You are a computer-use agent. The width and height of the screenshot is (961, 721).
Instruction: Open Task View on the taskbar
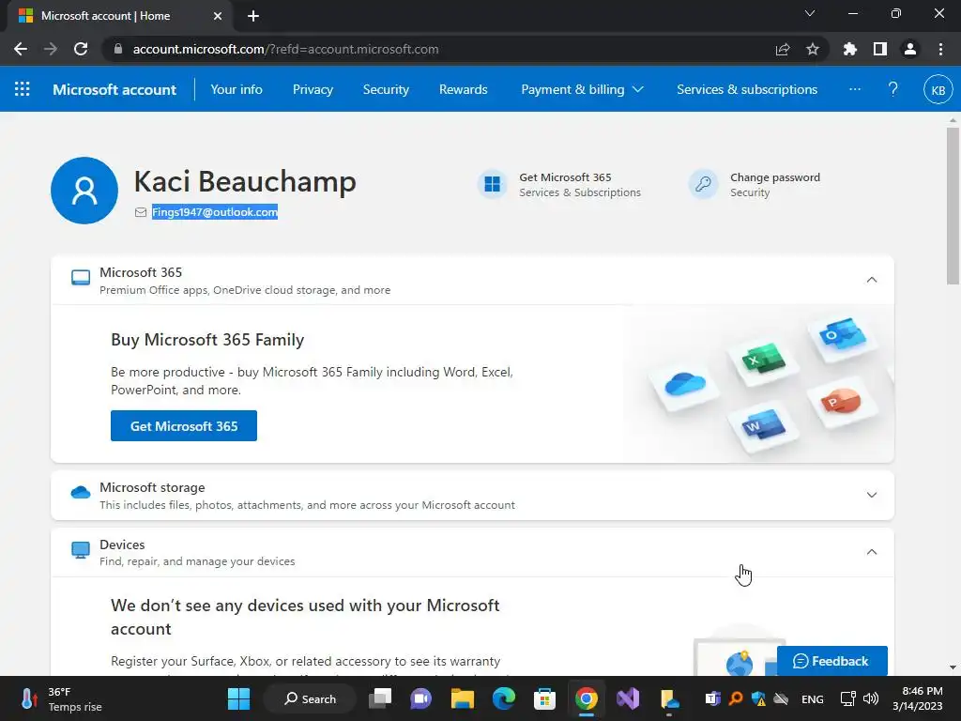click(380, 698)
